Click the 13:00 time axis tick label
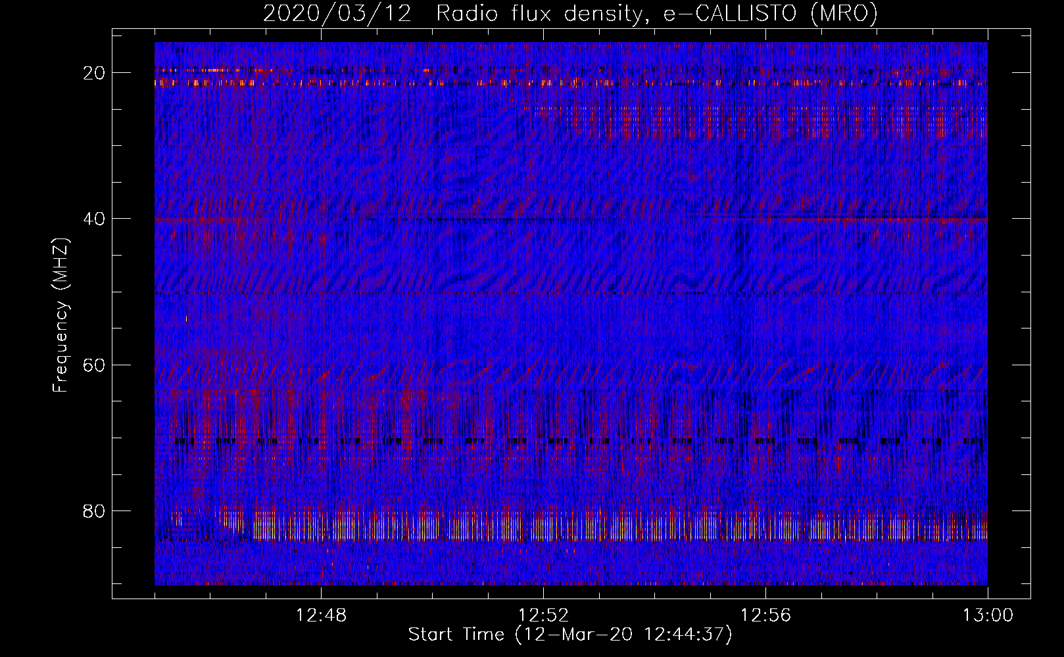The width and height of the screenshot is (1064, 657). [x=988, y=616]
